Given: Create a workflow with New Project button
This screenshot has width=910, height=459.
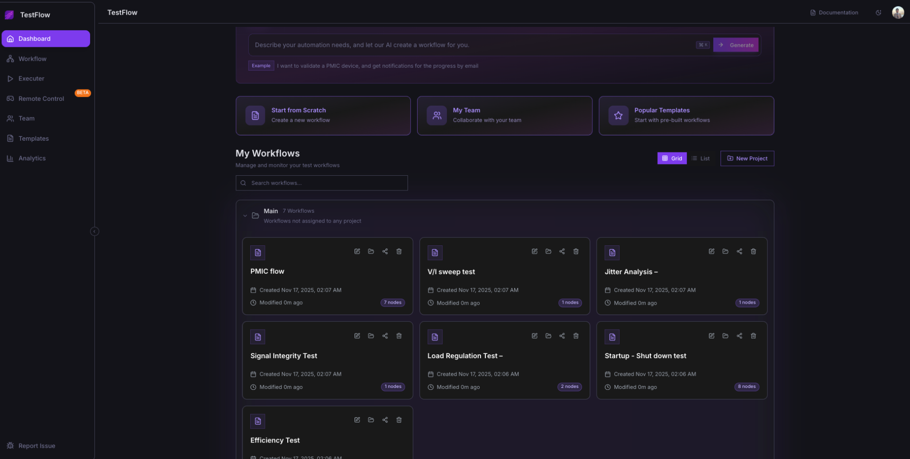Looking at the screenshot, I should 747,158.
